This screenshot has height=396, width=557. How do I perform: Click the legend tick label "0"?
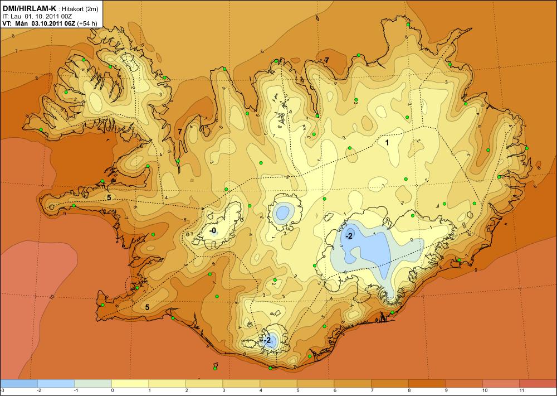pos(113,390)
